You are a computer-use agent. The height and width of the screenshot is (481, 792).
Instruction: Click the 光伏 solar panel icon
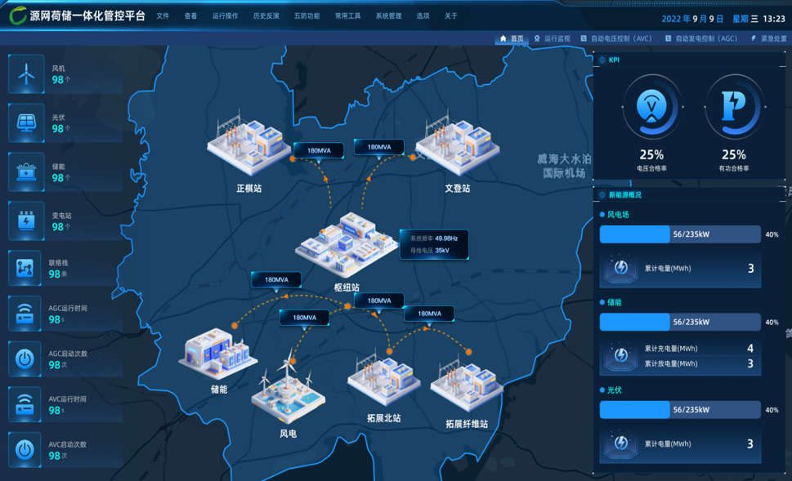(x=26, y=122)
